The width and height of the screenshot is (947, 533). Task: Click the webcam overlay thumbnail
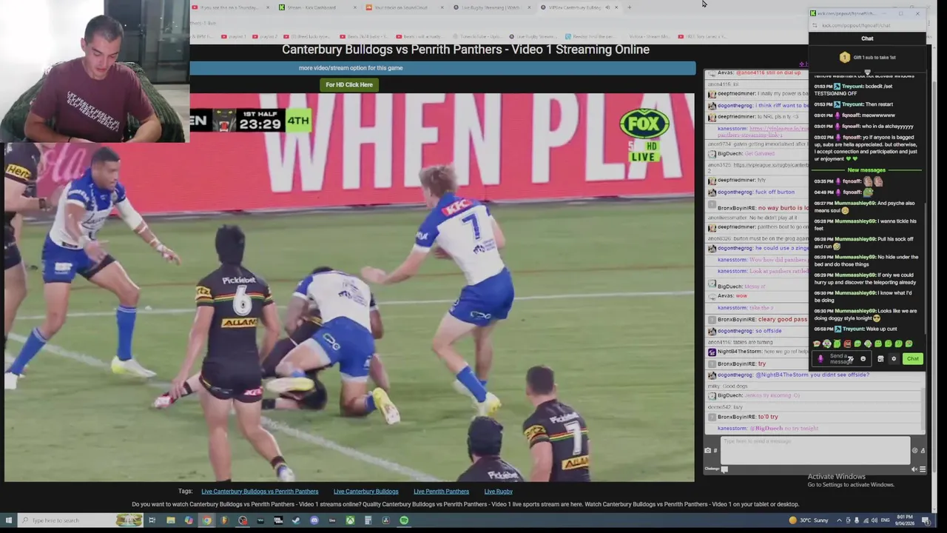95,71
